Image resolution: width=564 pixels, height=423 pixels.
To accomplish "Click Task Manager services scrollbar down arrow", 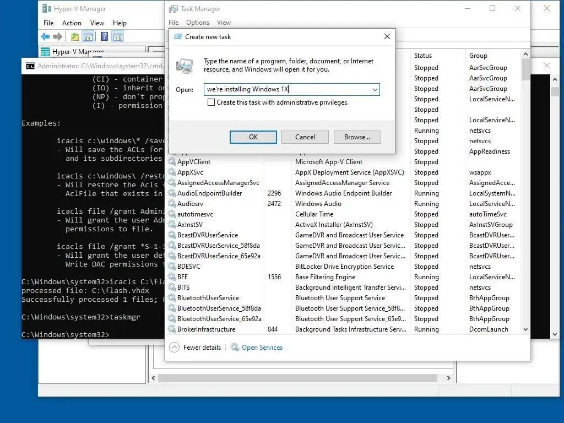I will [x=525, y=329].
